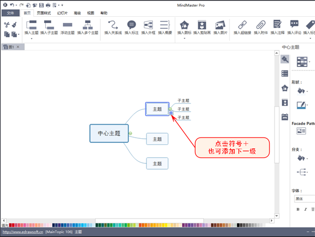Click Insert Attachment (插入附件) paperclip icon
The width and height of the screenshot is (315, 237).
[x=261, y=25]
